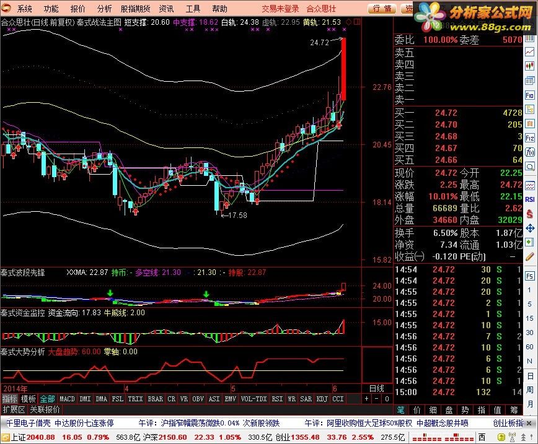Select the 日 daily period
Viewport: 538px width, 444px height.
point(530,375)
